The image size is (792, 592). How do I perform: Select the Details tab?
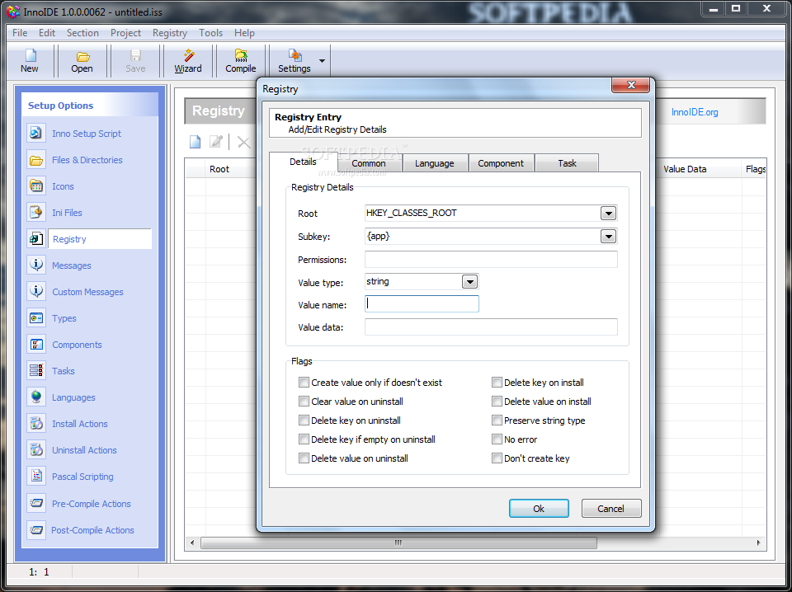click(x=303, y=162)
